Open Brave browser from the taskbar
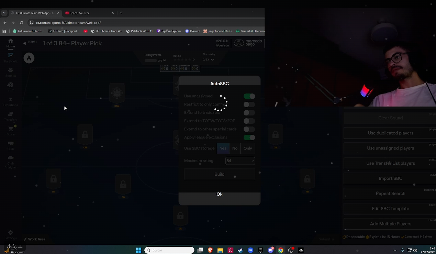 (210, 250)
